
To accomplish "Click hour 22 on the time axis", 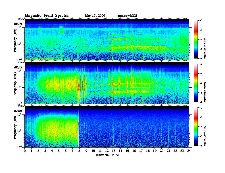I will [x=175, y=151].
